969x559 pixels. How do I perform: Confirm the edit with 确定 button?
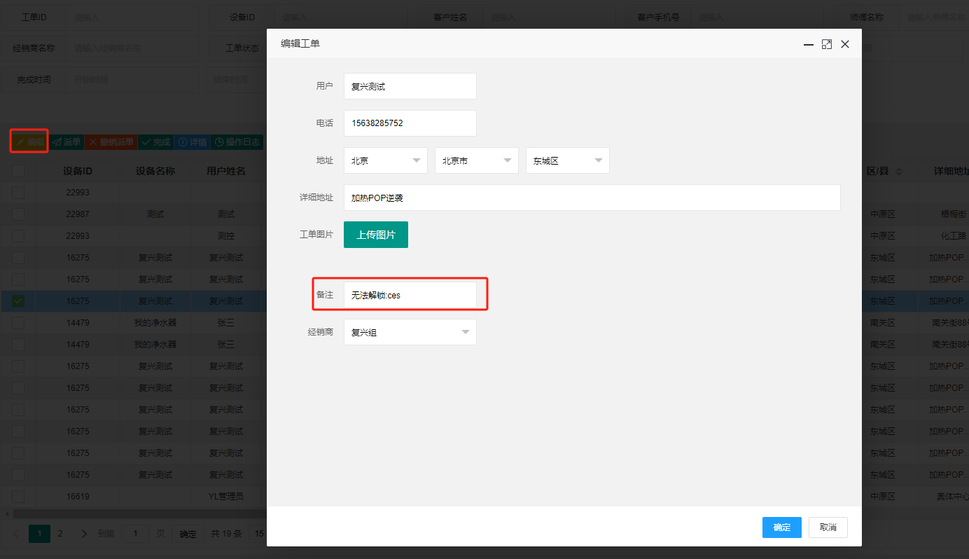point(782,527)
